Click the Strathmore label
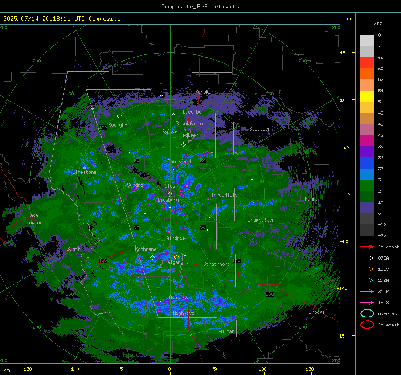The height and width of the screenshot is (375, 401). pos(217,264)
